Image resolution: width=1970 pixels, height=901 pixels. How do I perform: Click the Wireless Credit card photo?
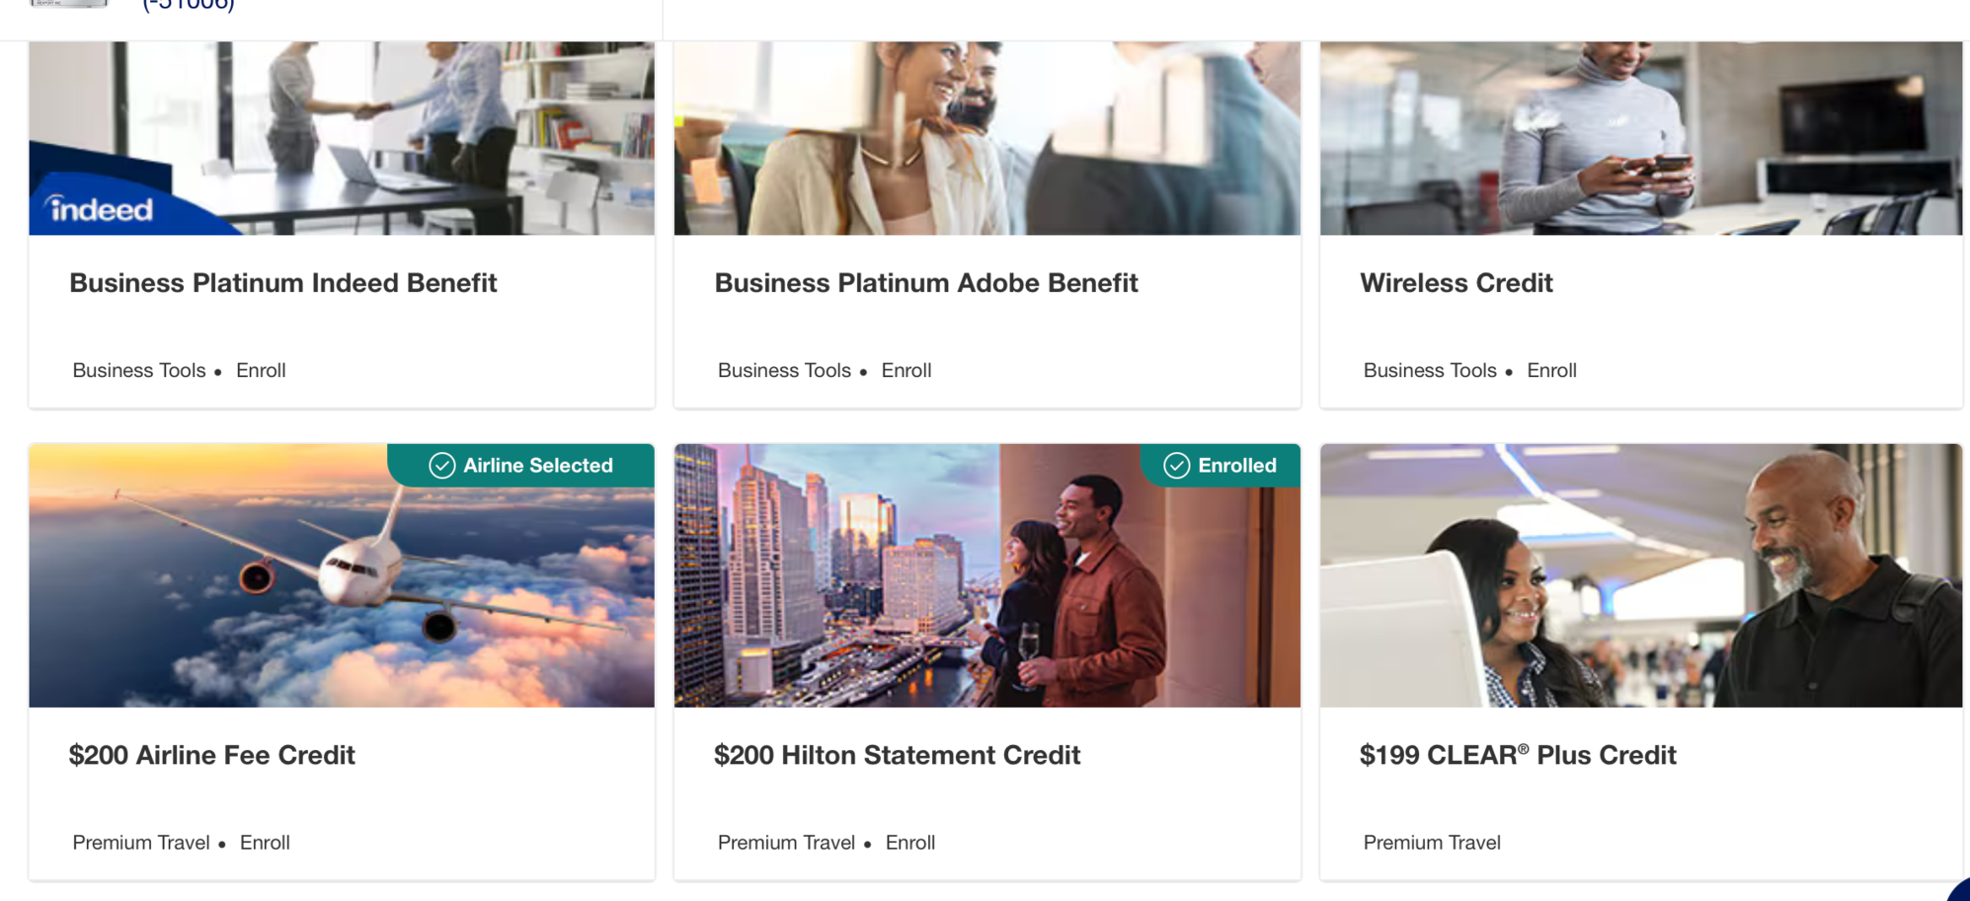coord(1641,137)
